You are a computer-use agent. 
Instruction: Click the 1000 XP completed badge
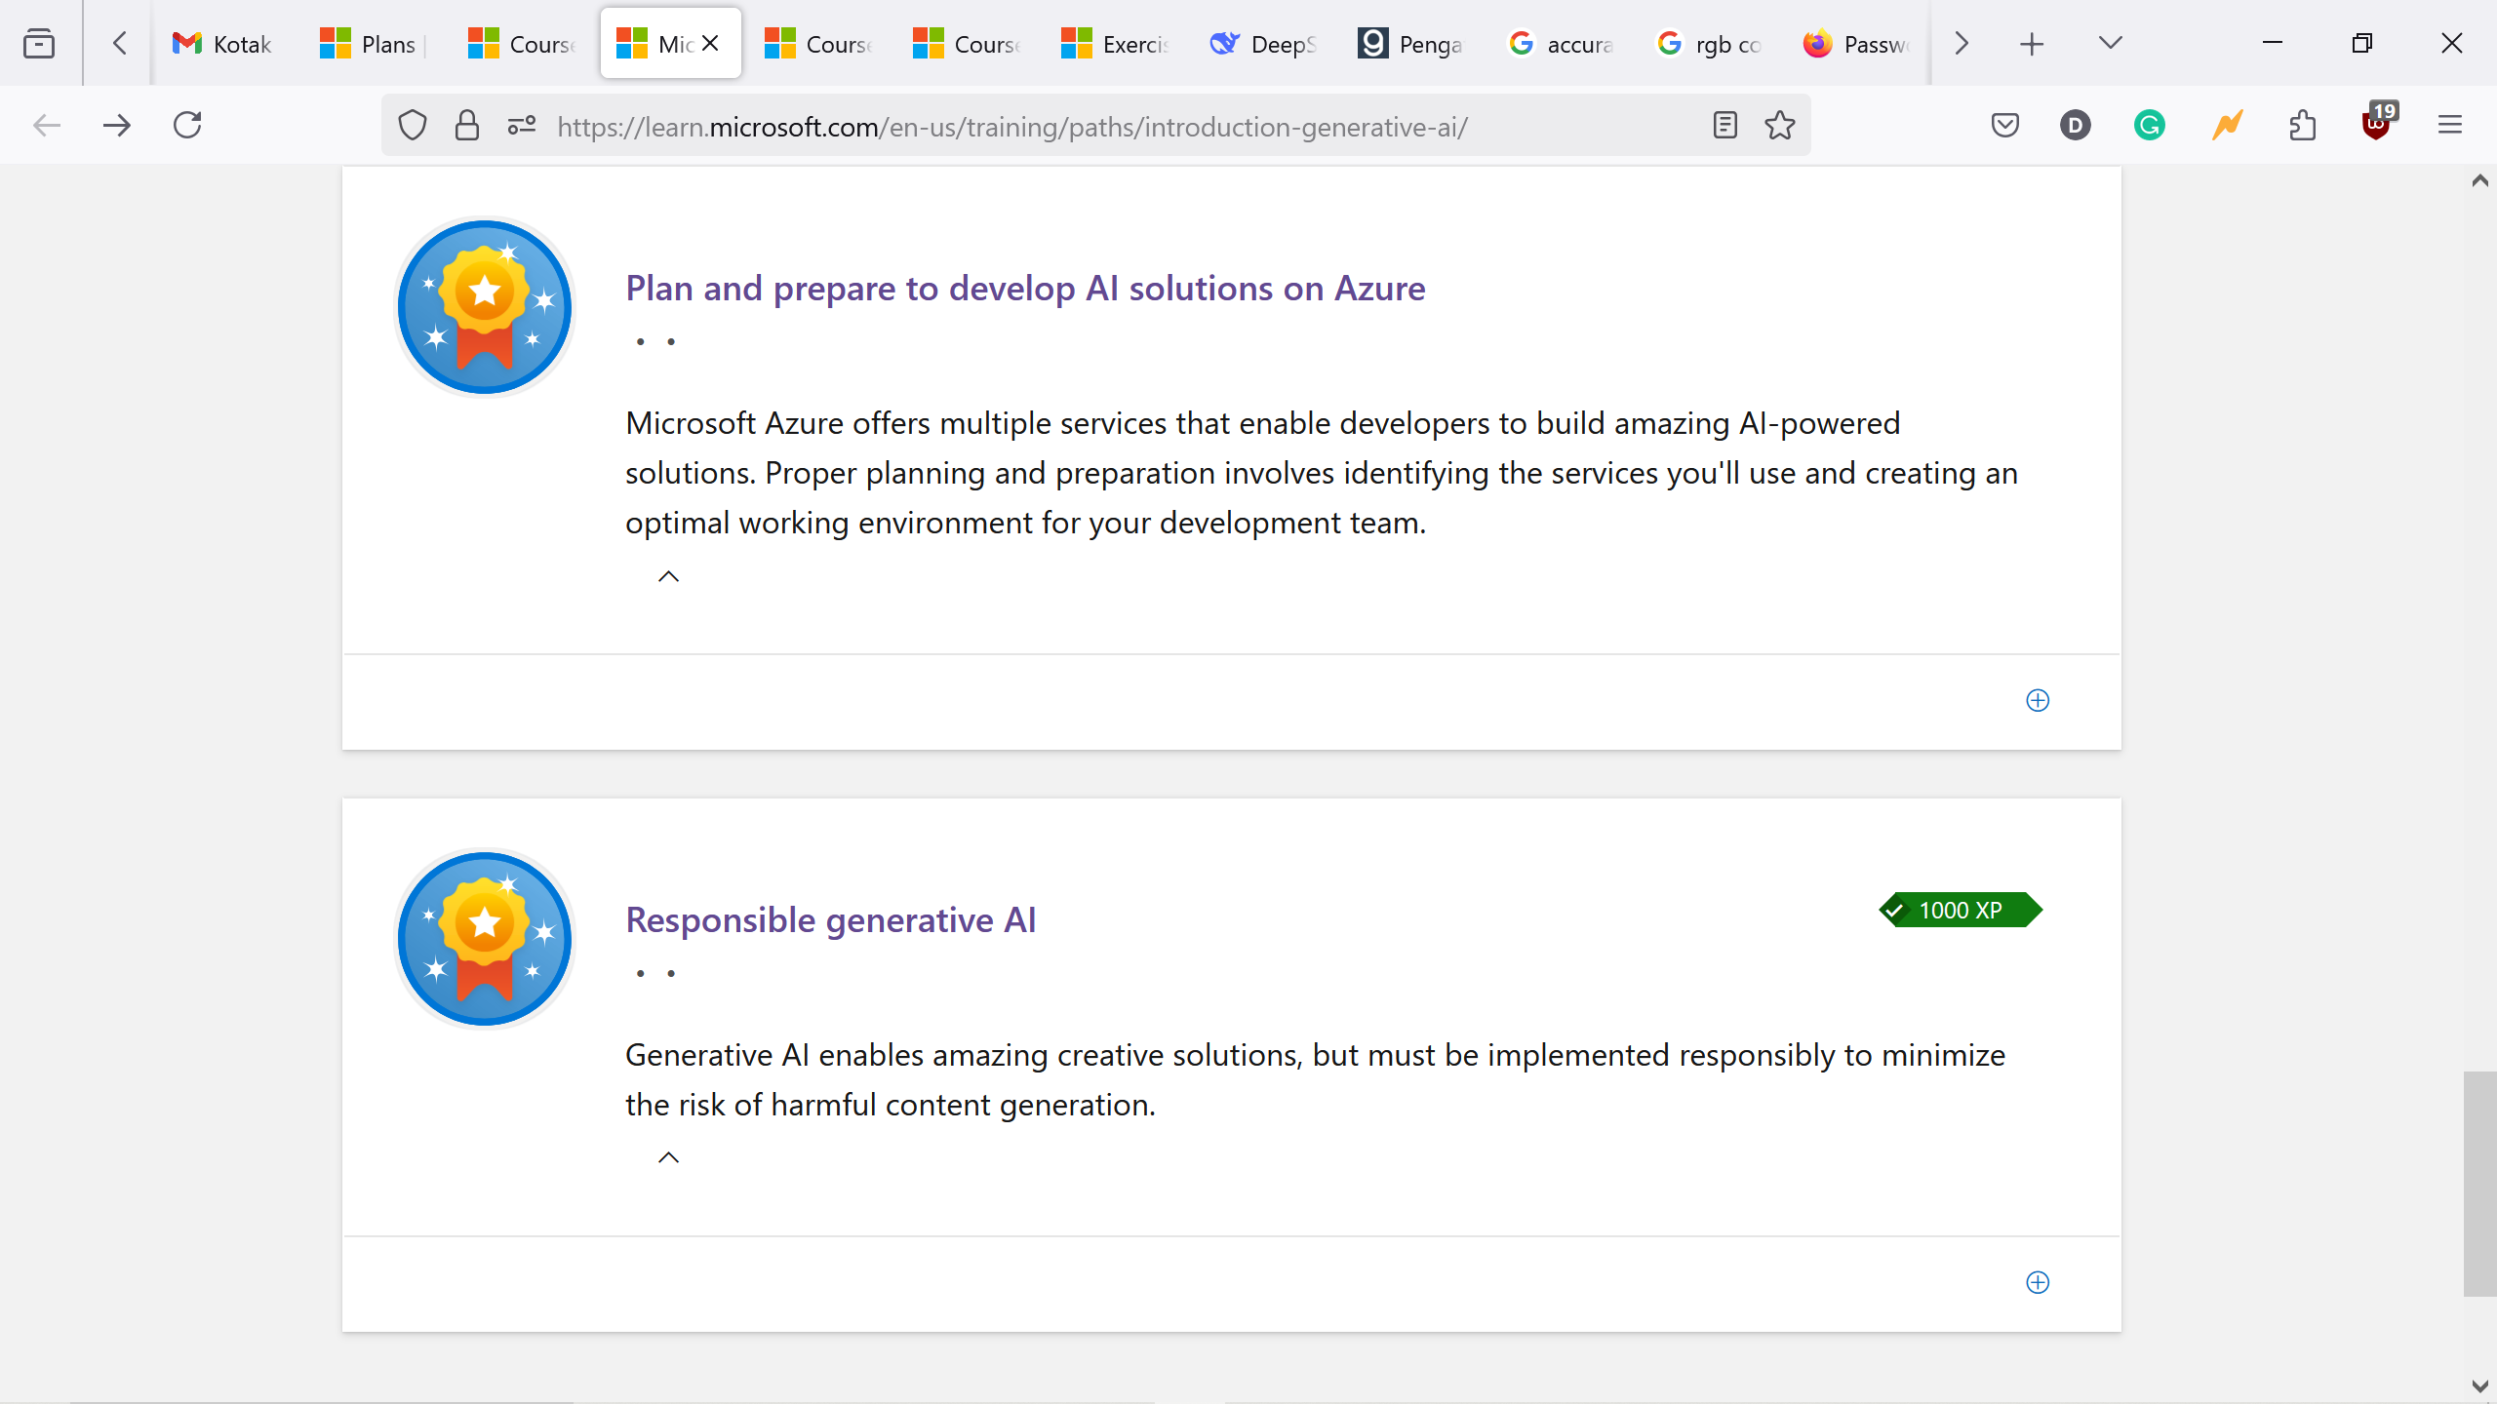pyautogui.click(x=1961, y=911)
